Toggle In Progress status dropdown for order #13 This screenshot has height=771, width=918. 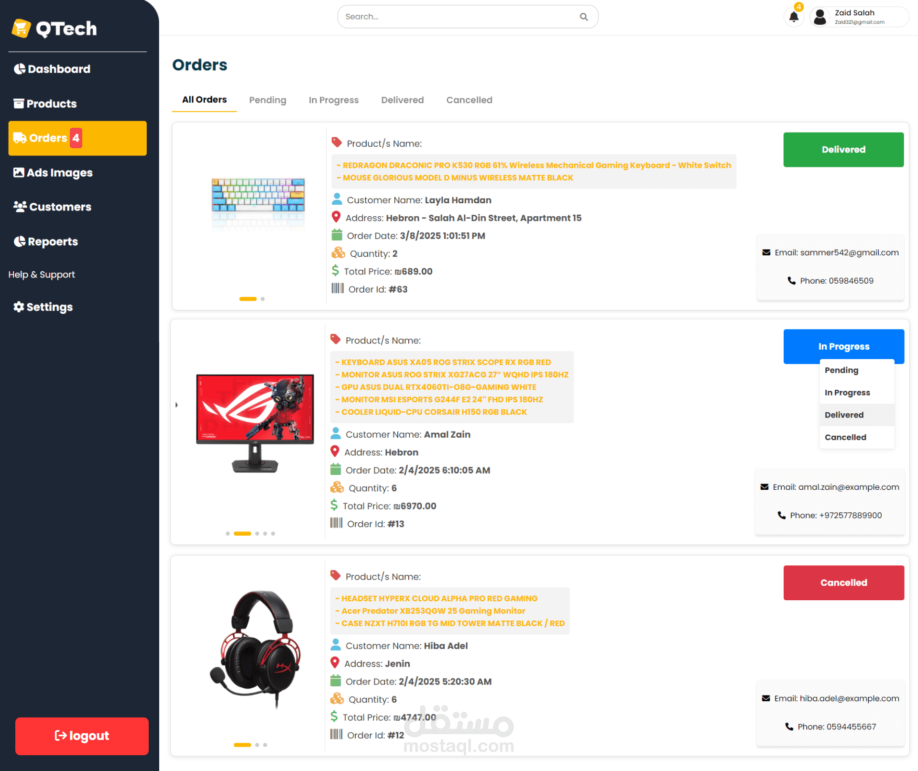(x=843, y=347)
